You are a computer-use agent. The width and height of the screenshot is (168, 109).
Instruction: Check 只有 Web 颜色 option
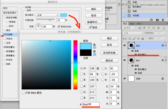click(x=23, y=93)
